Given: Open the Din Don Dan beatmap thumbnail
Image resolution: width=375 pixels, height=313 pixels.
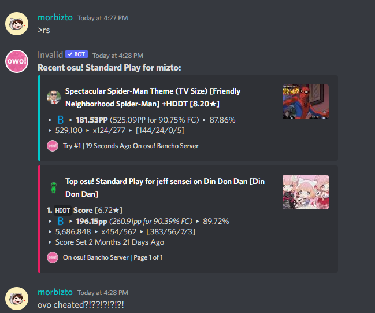Looking at the screenshot, I should [306, 192].
